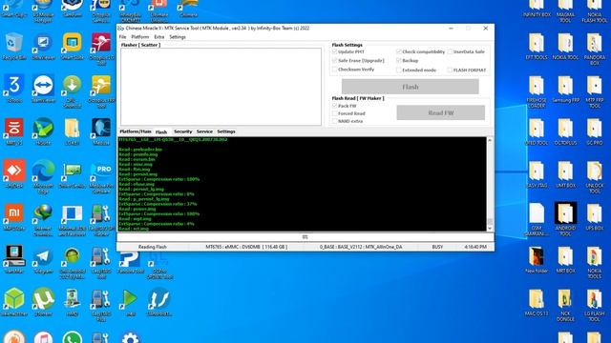Image resolution: width=611 pixels, height=343 pixels.
Task: Toggle the Backup checkbox
Action: pos(399,60)
